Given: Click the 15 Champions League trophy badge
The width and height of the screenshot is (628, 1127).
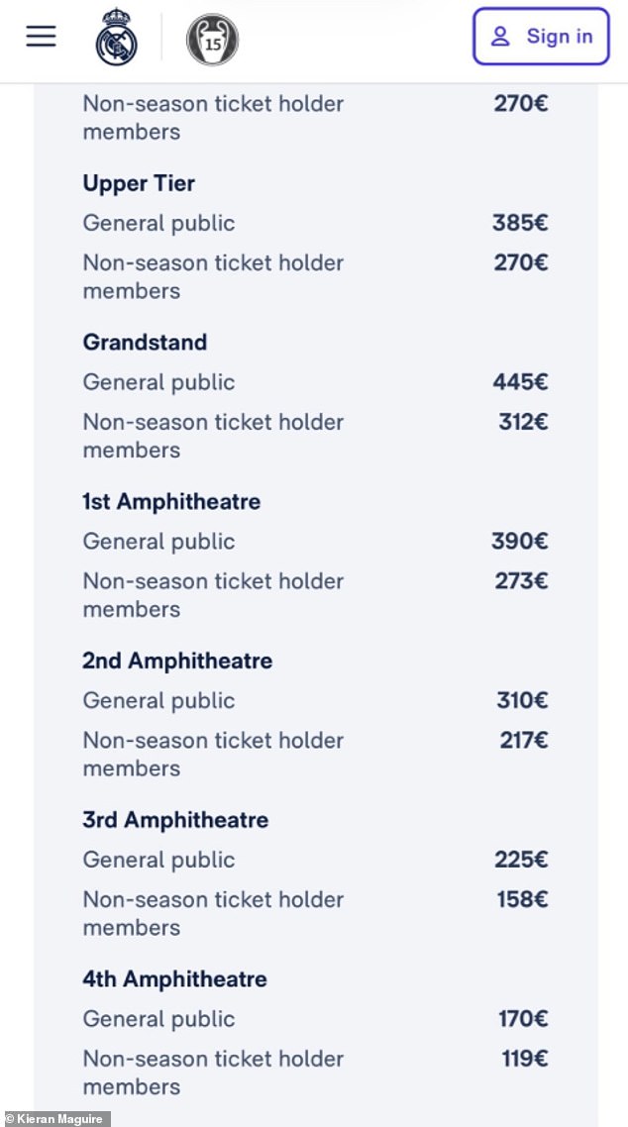Looking at the screenshot, I should tap(212, 40).
